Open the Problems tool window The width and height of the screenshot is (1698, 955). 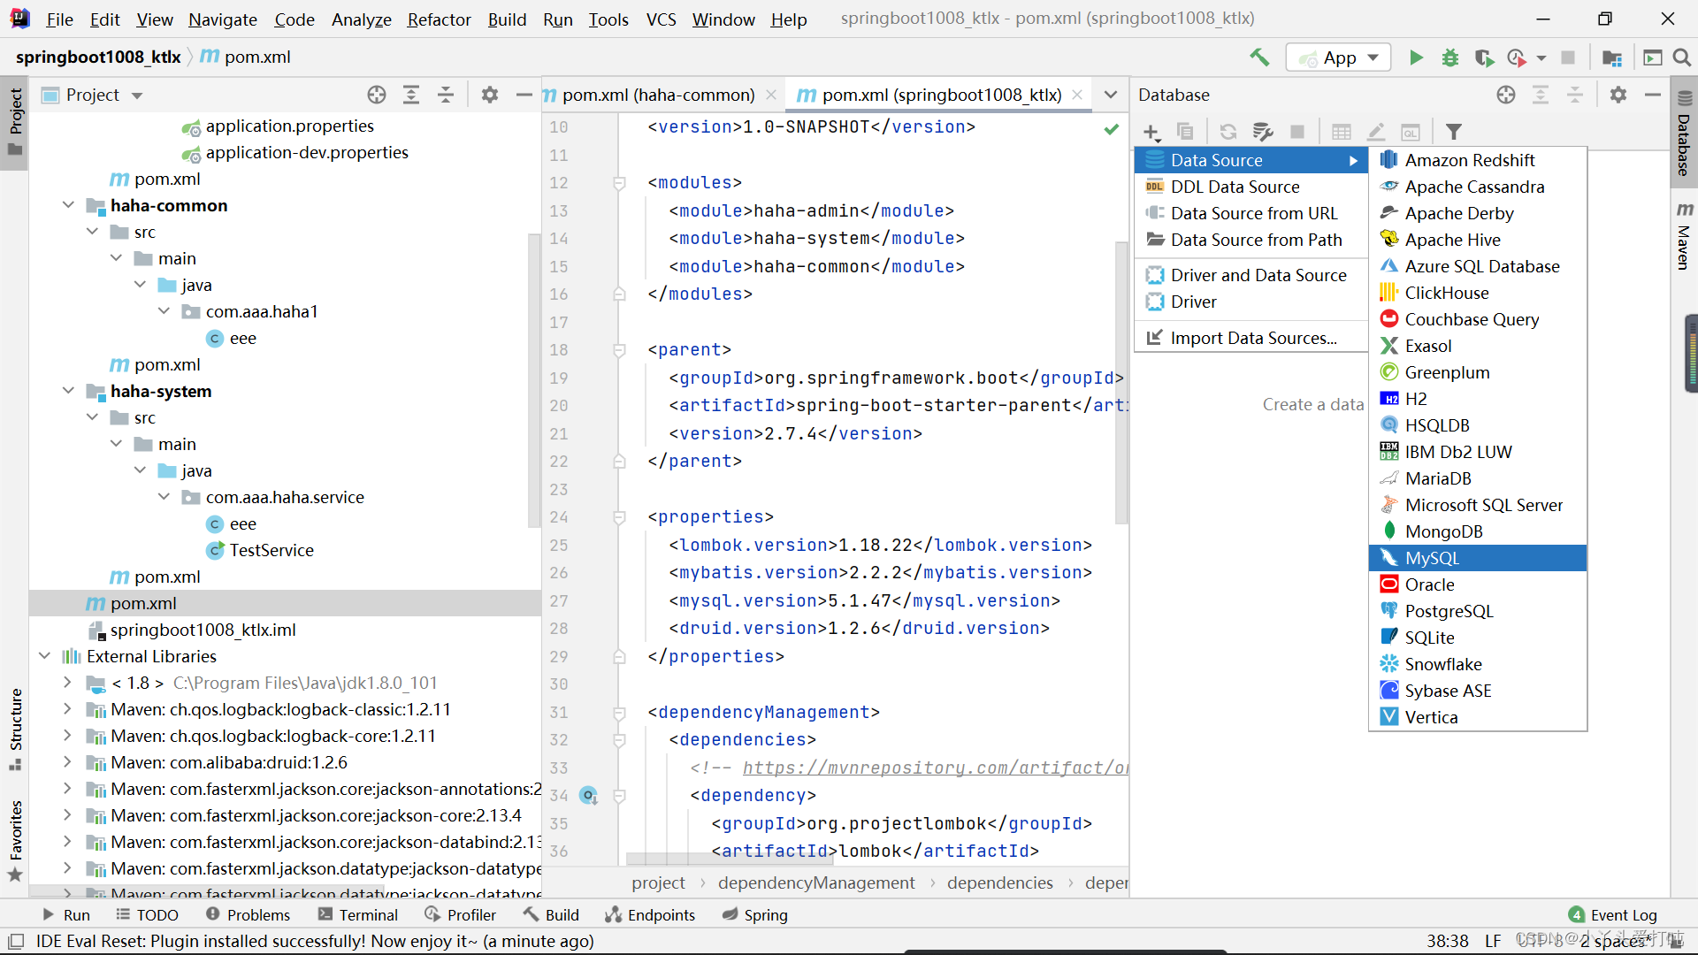(x=248, y=914)
